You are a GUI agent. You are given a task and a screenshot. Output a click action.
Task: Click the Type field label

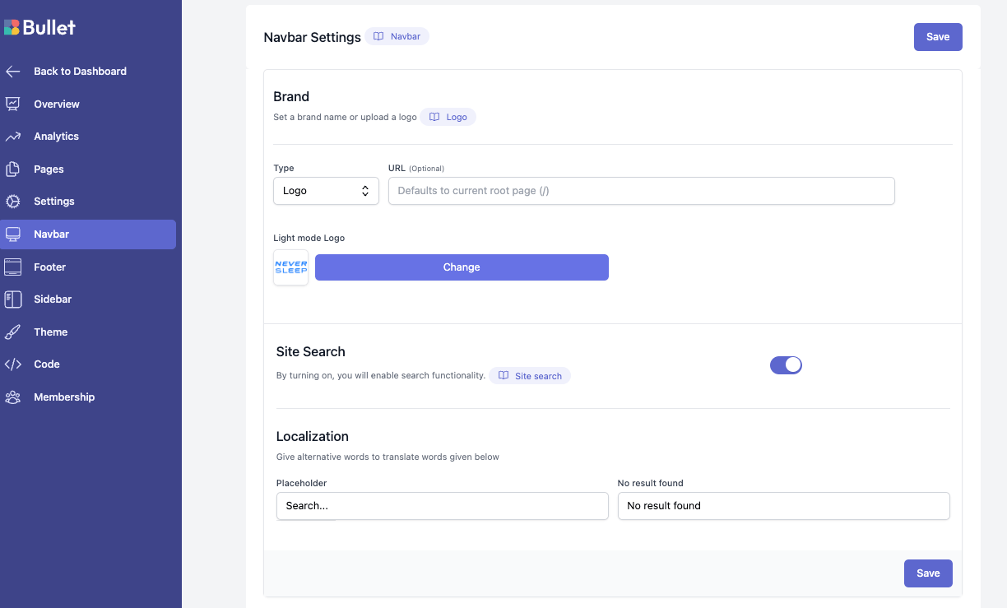pos(284,168)
